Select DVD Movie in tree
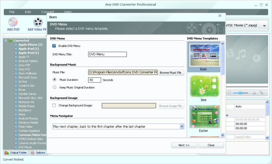The image size is (272, 164). tap(25, 147)
